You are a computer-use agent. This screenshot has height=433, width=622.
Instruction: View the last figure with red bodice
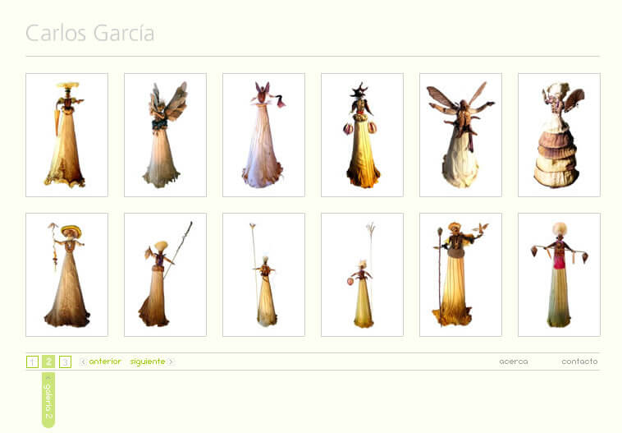[559, 274]
